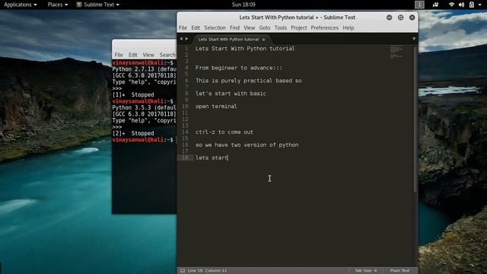487x274 pixels.
Task: Open the Sublime Text app menu in top bar
Action: coord(98,5)
